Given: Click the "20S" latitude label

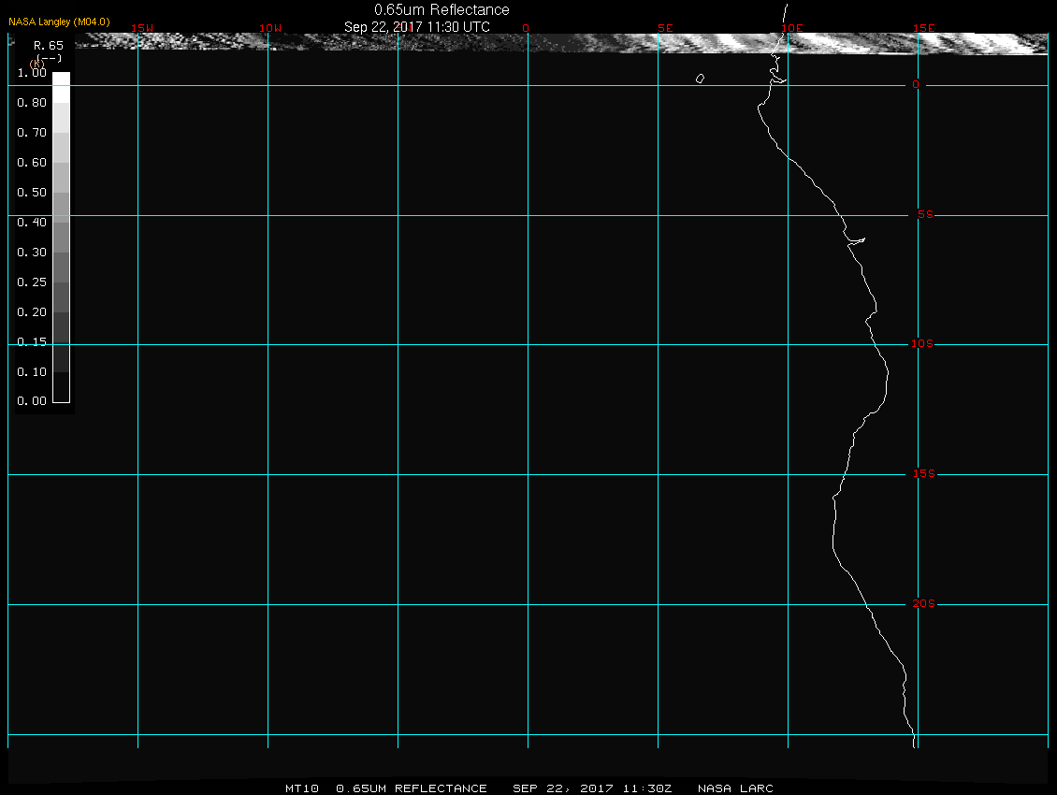Looking at the screenshot, I should 924,603.
